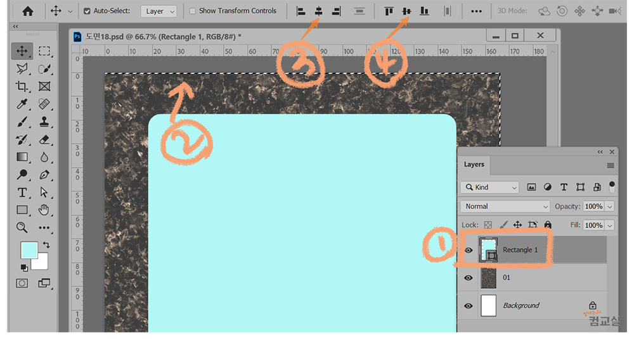Toggle Quick Mask mode
This screenshot has height=340, width=634.
[x=22, y=283]
